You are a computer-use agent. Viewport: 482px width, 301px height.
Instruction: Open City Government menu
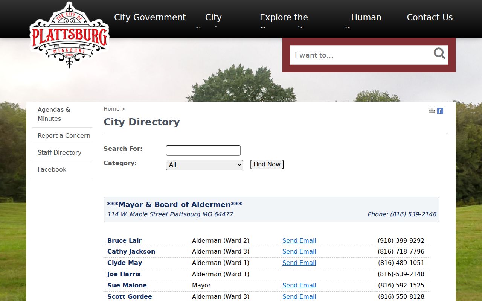tap(150, 17)
